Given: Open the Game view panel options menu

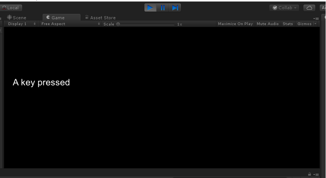Looking at the screenshot, I should 316,19.
